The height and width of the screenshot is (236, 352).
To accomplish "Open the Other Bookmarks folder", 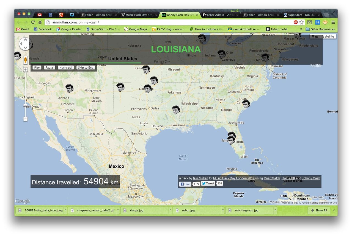I will 320,29.
